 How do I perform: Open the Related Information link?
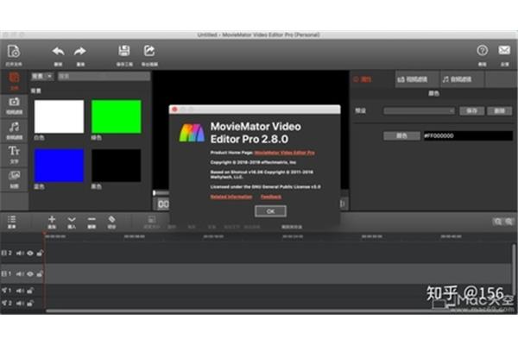(231, 197)
